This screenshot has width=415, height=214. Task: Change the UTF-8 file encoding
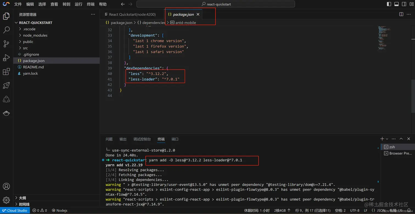point(355,210)
